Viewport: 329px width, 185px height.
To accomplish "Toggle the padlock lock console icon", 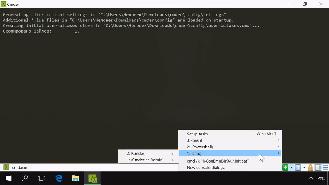I will 311,167.
